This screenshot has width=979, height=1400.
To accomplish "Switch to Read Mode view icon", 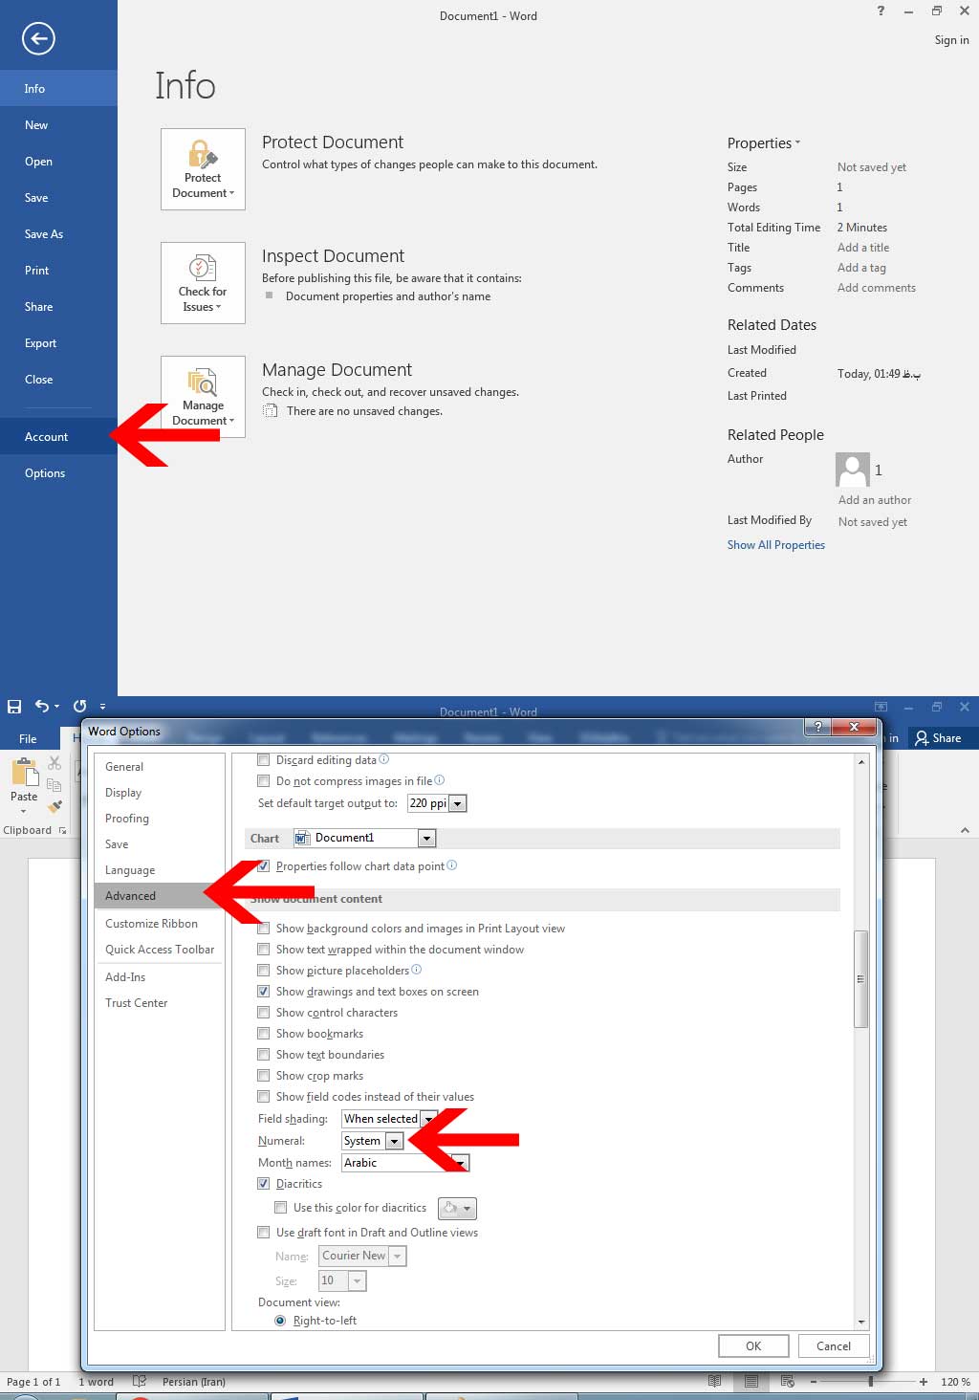I will (714, 1381).
